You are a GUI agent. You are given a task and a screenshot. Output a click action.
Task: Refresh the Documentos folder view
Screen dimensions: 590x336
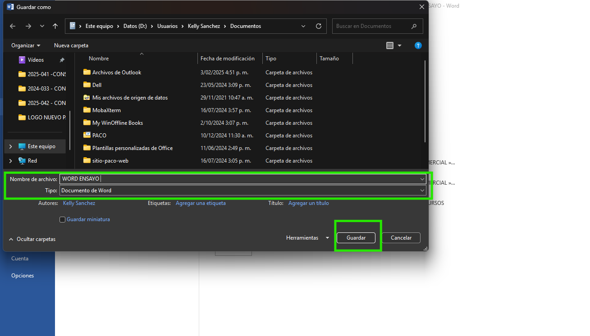(319, 26)
